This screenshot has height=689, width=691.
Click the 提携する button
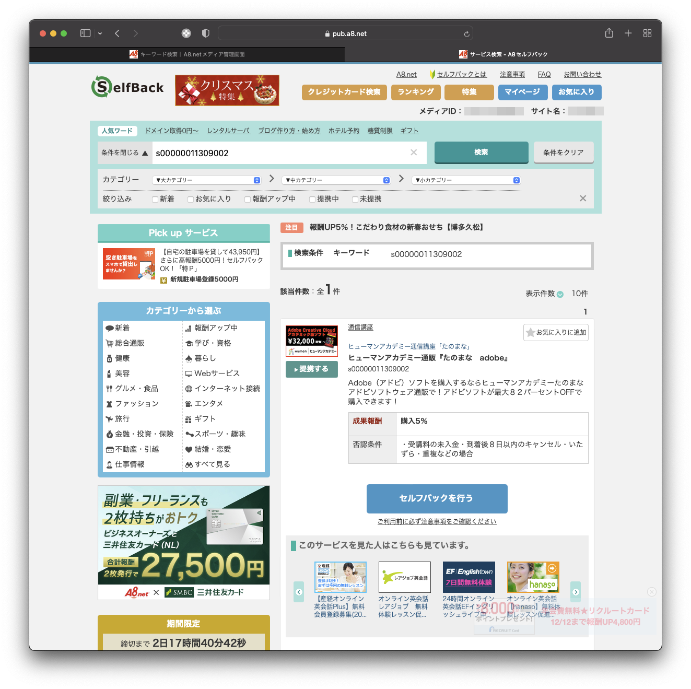click(x=312, y=369)
